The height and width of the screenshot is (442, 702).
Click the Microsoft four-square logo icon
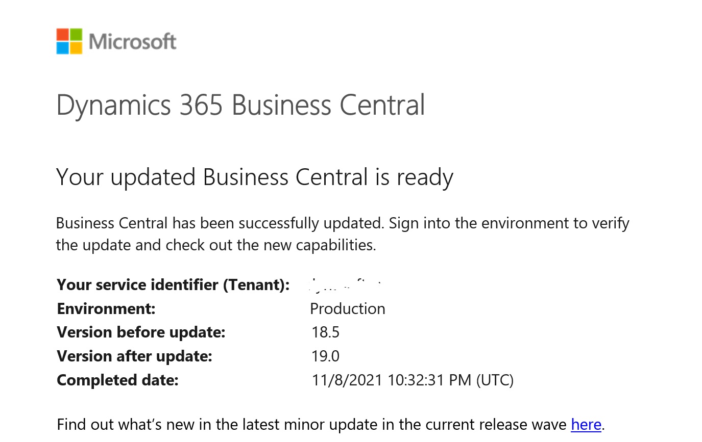69,41
